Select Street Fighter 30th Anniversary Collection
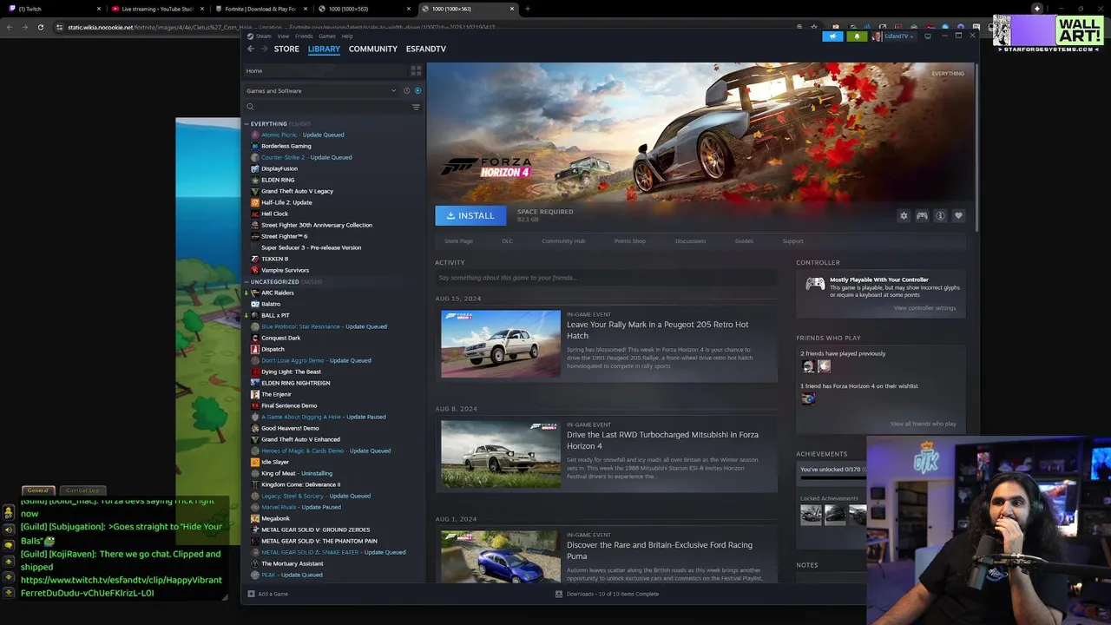 [317, 225]
